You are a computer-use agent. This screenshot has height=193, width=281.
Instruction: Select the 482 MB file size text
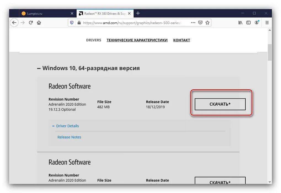pyautogui.click(x=103, y=107)
